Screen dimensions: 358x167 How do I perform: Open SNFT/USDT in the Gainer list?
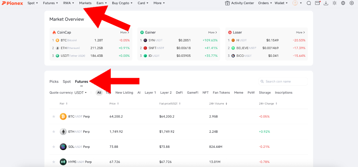156,48
